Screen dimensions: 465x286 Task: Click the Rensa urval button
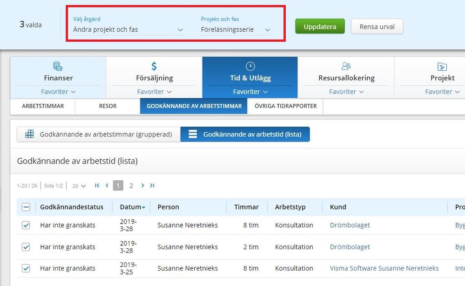[377, 27]
